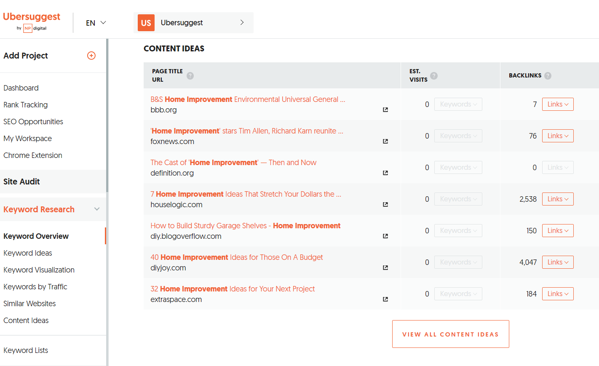Viewport: 599px width, 366px height.
Task: Open external link icon for definition.org
Action: click(x=385, y=173)
